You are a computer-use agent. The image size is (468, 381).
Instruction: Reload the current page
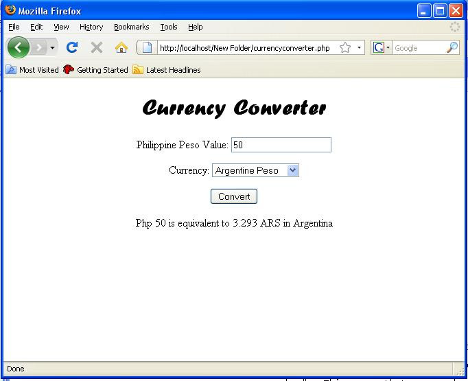click(72, 47)
